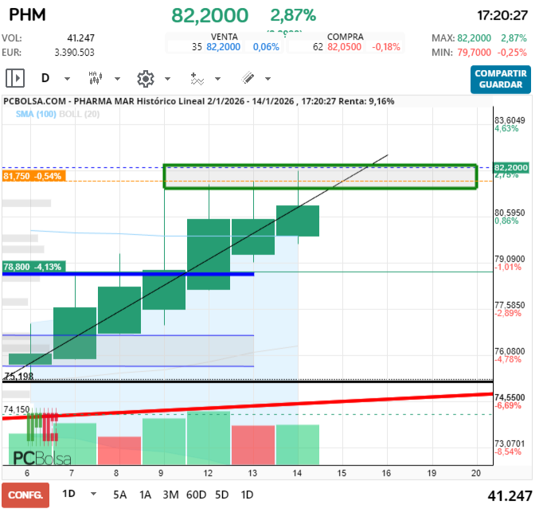Open the chart settings gear icon

pyautogui.click(x=145, y=78)
